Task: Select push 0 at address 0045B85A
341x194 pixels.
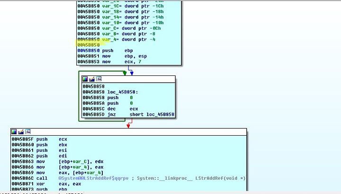Action: 108,103
